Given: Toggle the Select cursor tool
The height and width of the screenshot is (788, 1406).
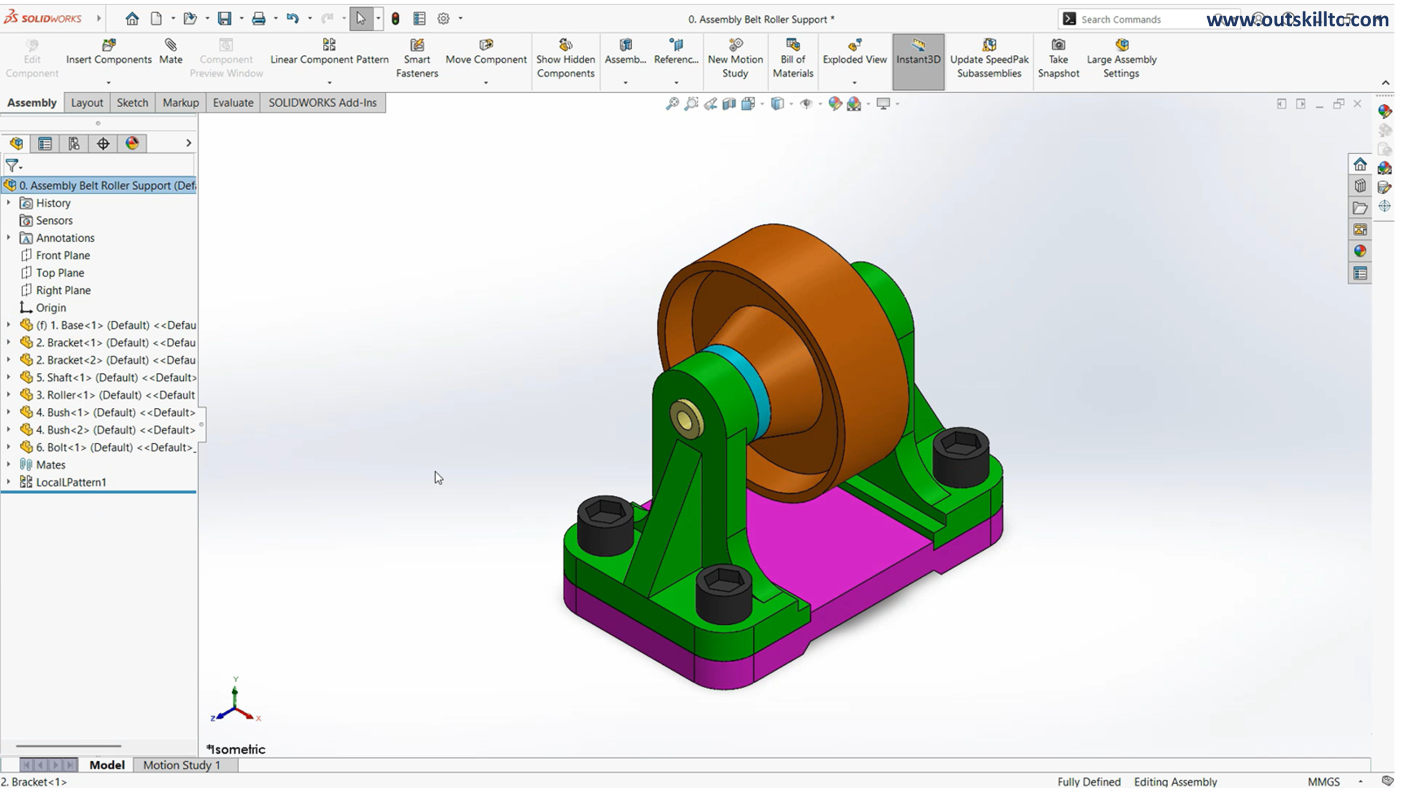Looking at the screenshot, I should coord(361,19).
